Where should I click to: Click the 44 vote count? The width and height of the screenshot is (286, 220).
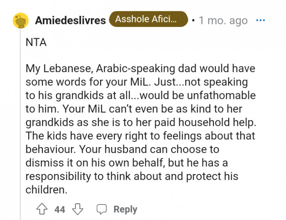[x=60, y=209]
